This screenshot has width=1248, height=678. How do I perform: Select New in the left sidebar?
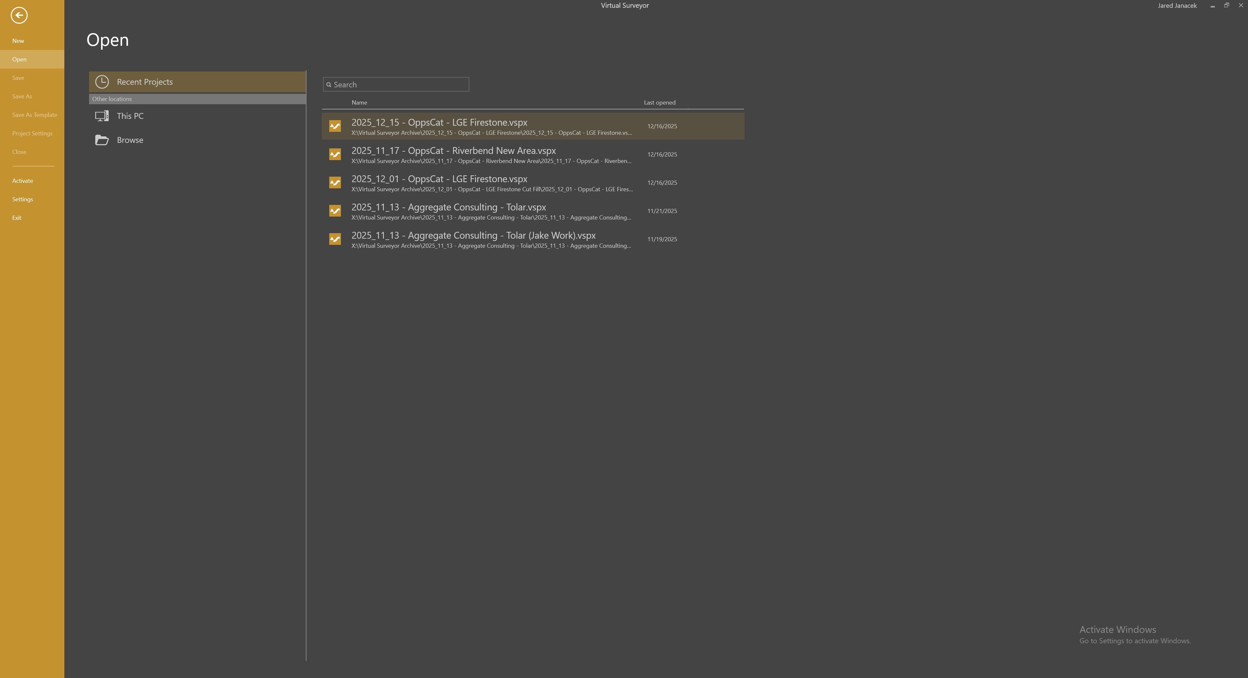(32, 41)
